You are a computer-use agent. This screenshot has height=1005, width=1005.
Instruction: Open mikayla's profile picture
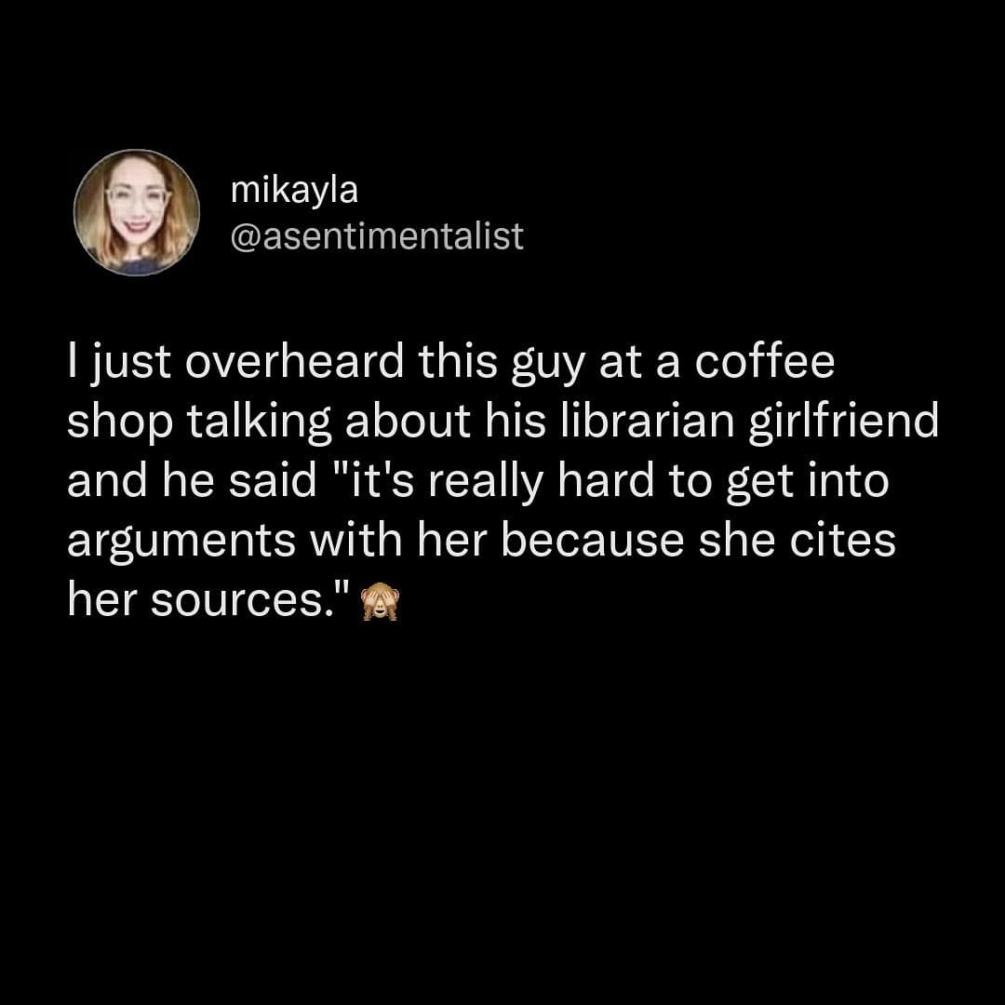pyautogui.click(x=137, y=212)
